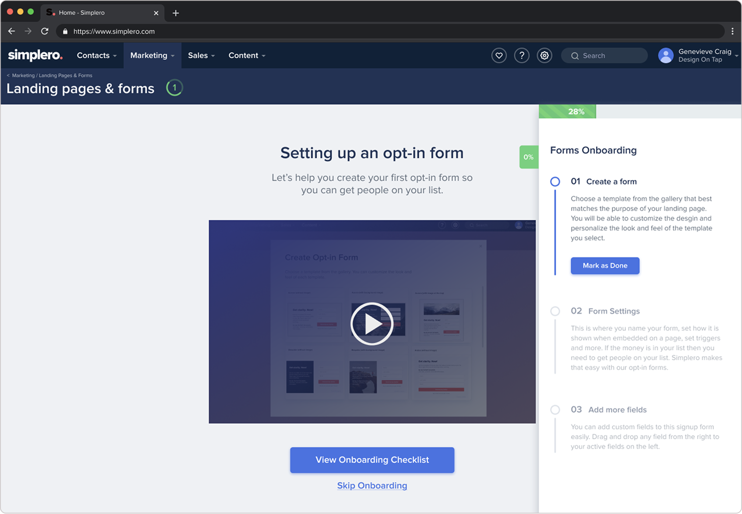Select the Create a form step circle
Image resolution: width=742 pixels, height=514 pixels.
(555, 181)
